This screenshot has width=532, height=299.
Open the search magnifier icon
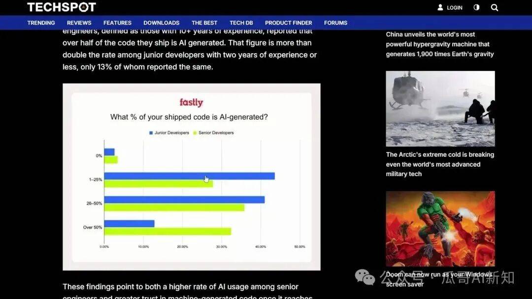click(x=495, y=7)
